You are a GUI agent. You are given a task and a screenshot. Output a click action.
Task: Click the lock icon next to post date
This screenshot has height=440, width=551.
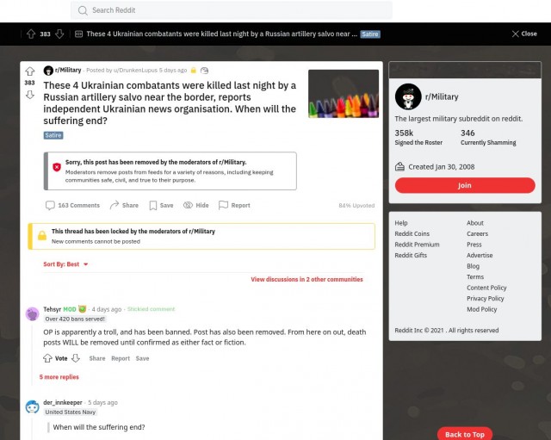point(193,71)
